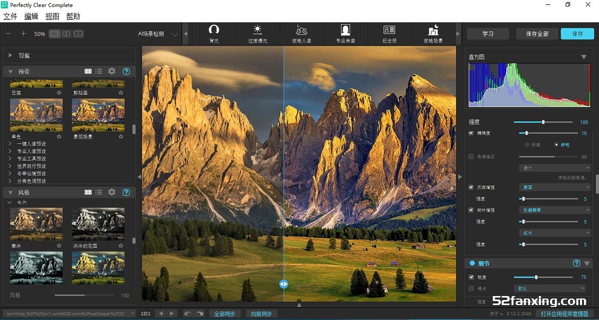Click 打开应用程序管理器 button
This screenshot has height=320, width=599.
click(565, 314)
